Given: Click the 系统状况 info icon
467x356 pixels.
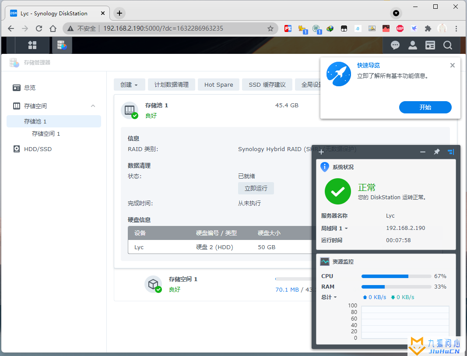Looking at the screenshot, I should (x=324, y=167).
